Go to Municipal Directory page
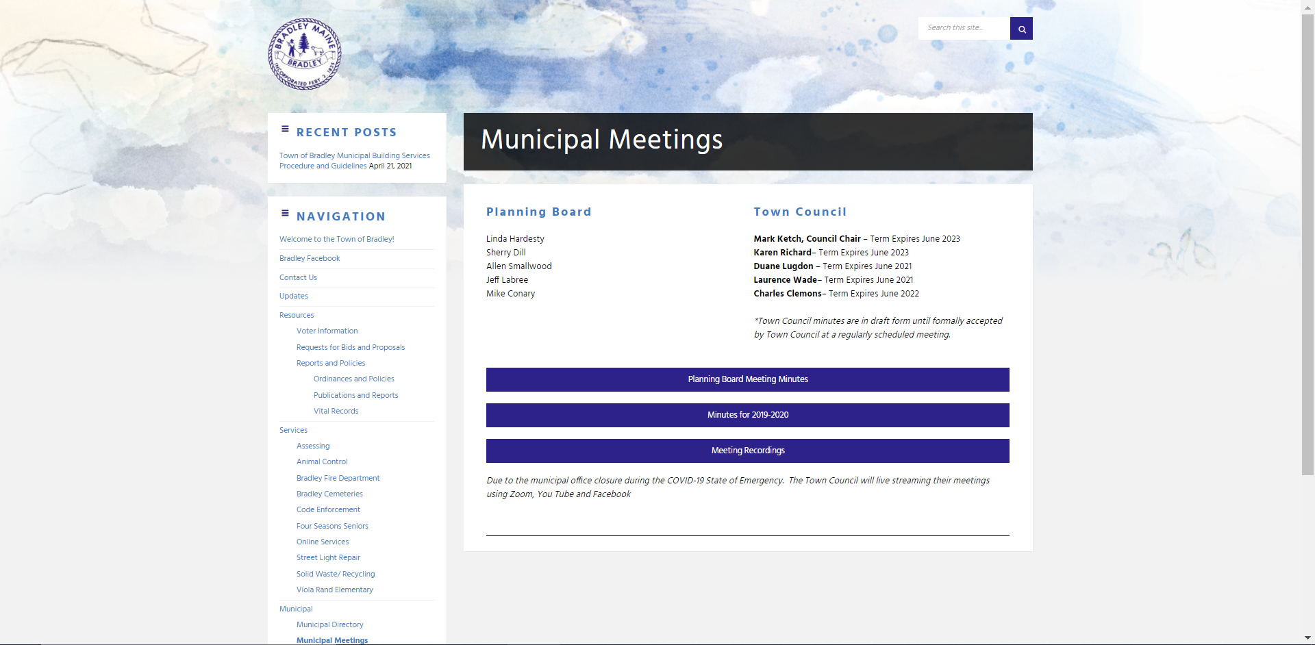This screenshot has height=645, width=1315. 329,624
